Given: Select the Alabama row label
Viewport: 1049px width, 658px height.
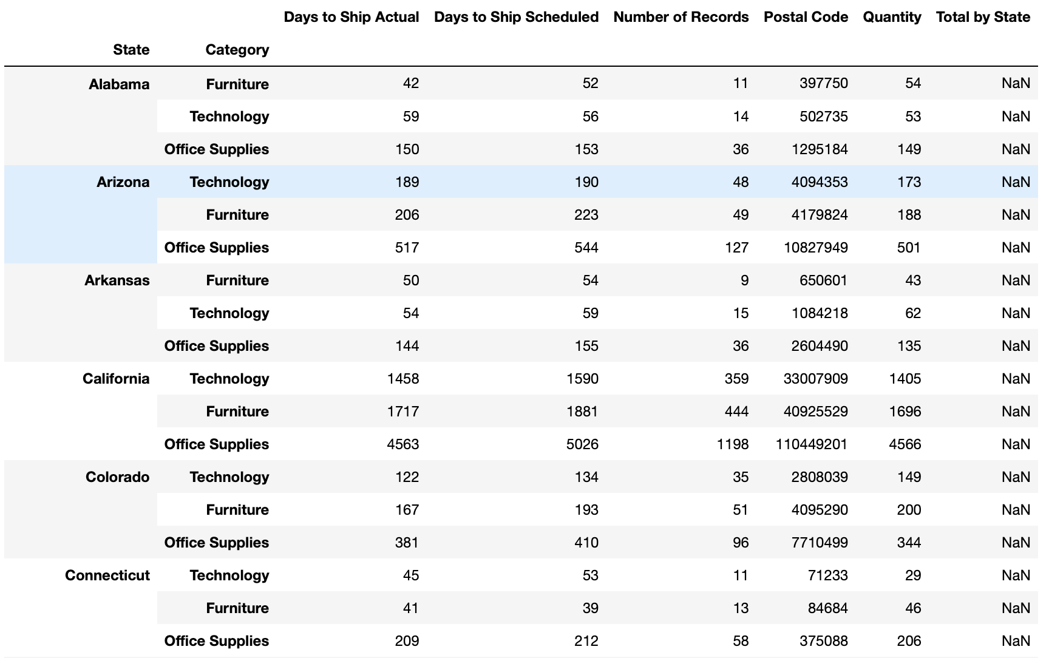Looking at the screenshot, I should coord(119,84).
